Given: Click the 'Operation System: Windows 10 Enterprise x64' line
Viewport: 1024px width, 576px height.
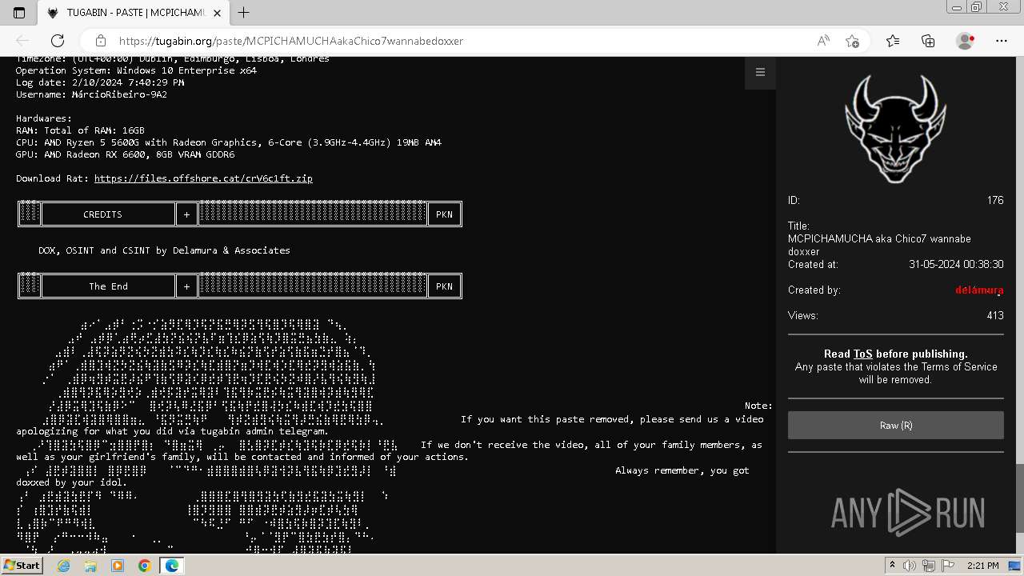Looking at the screenshot, I should pyautogui.click(x=136, y=70).
